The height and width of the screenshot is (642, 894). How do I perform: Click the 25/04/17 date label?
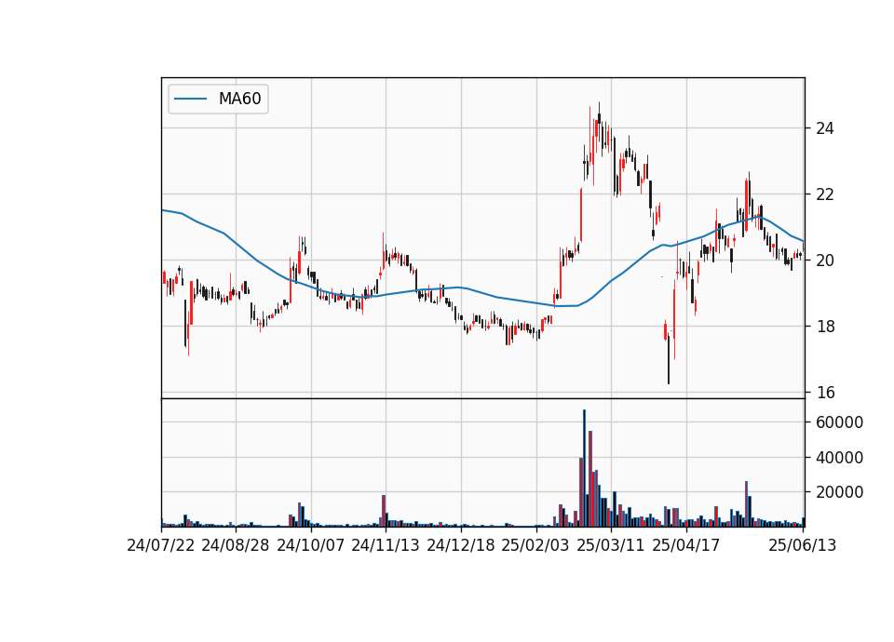point(686,545)
